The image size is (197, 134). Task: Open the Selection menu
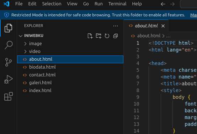point(52,4)
